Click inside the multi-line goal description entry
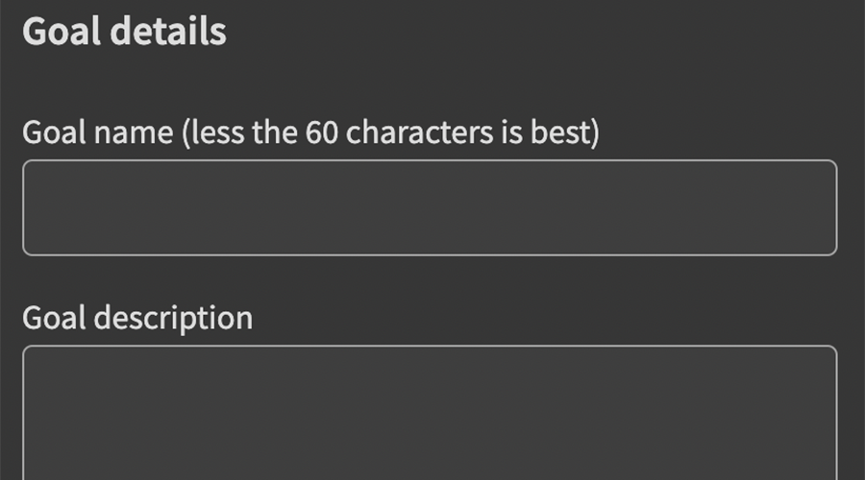Viewport: 865px width, 480px height. 430,413
